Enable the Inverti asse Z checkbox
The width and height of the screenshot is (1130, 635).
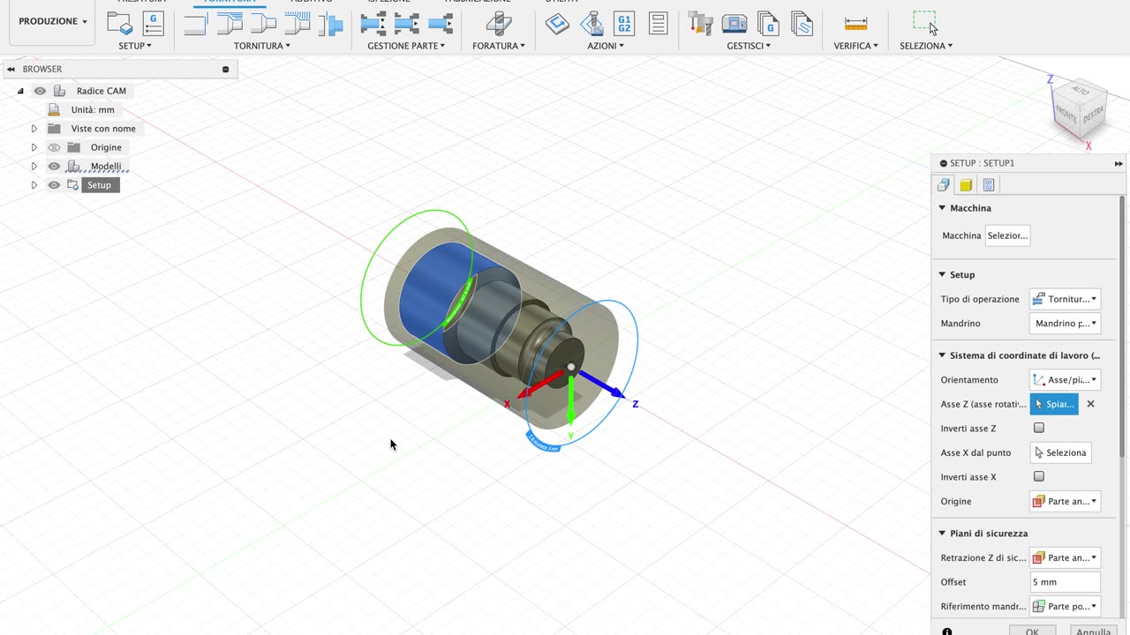(1039, 428)
